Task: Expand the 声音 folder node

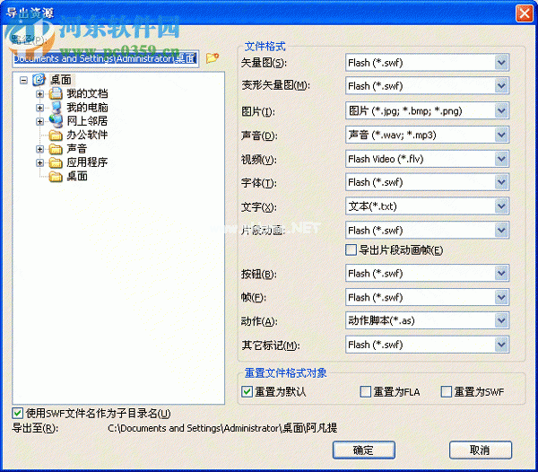Action: 39,149
